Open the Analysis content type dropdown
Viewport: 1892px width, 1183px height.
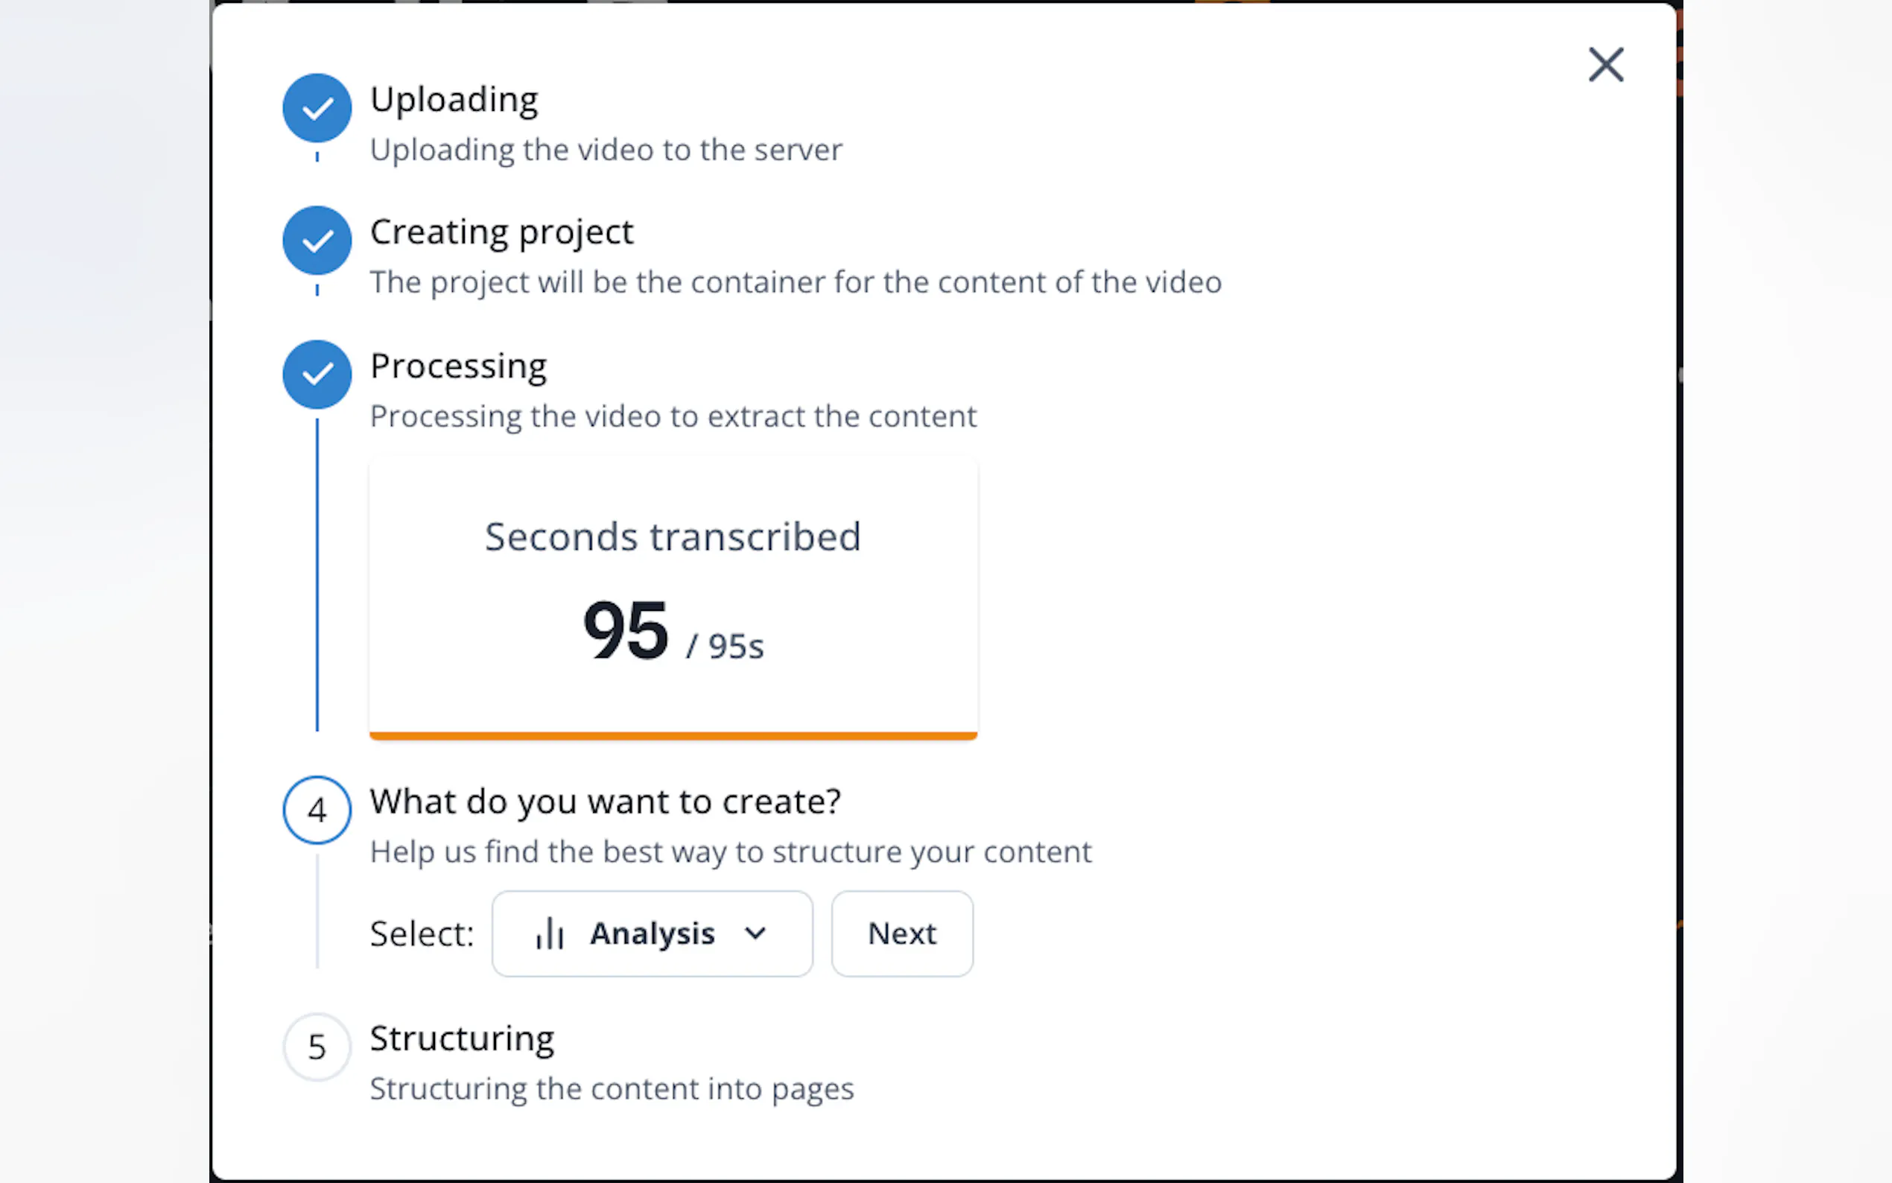653,933
